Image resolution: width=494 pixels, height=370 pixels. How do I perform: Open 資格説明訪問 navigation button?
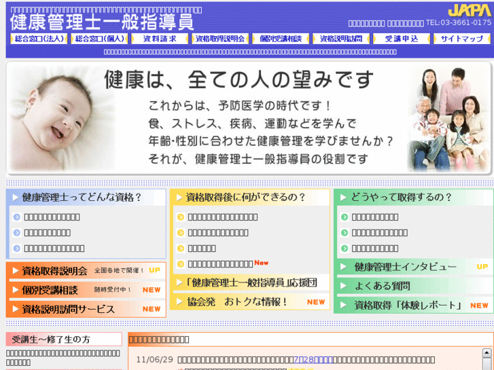tap(341, 39)
